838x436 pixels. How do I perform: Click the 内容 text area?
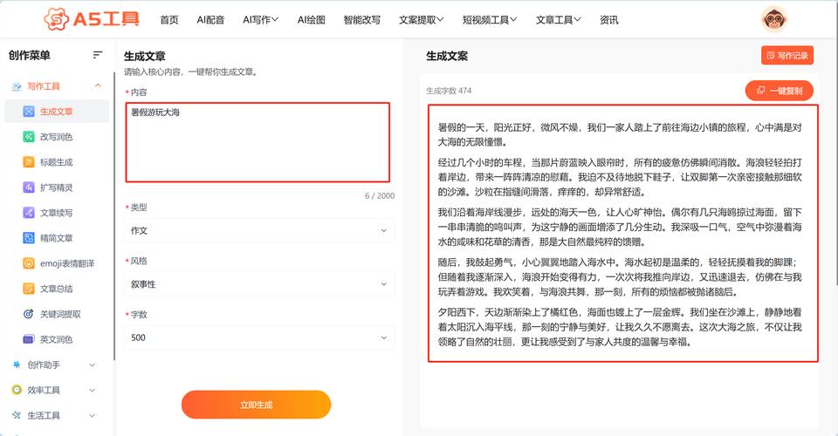pos(258,142)
